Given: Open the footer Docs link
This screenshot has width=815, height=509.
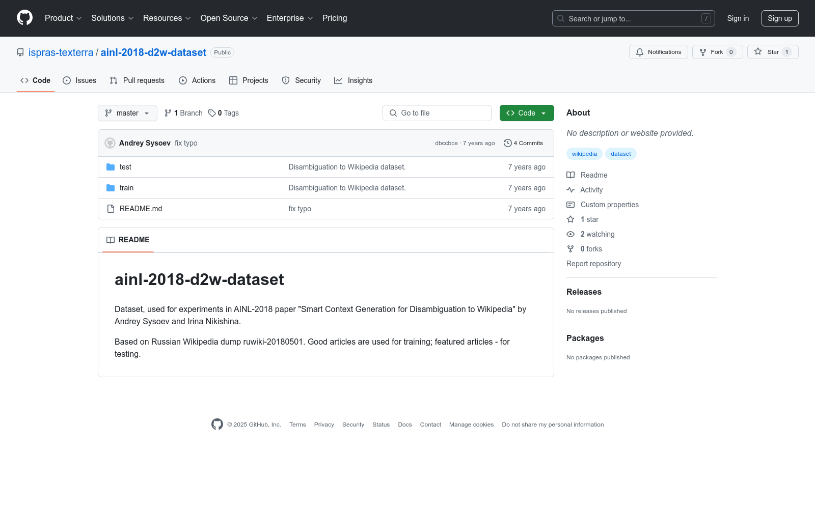Looking at the screenshot, I should (405, 425).
